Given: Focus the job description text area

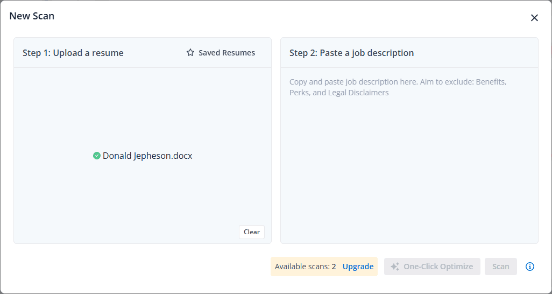Looking at the screenshot, I should click(409, 155).
